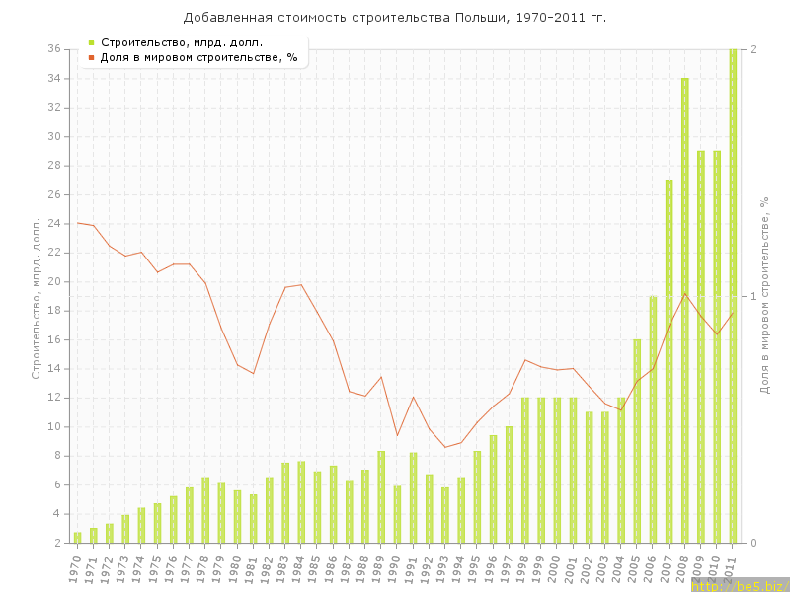The image size is (790, 592).
Task: Click the green legend marker for Строительство
Action: (91, 42)
